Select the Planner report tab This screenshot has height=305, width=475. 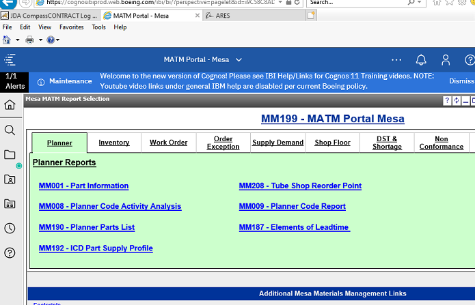[59, 143]
